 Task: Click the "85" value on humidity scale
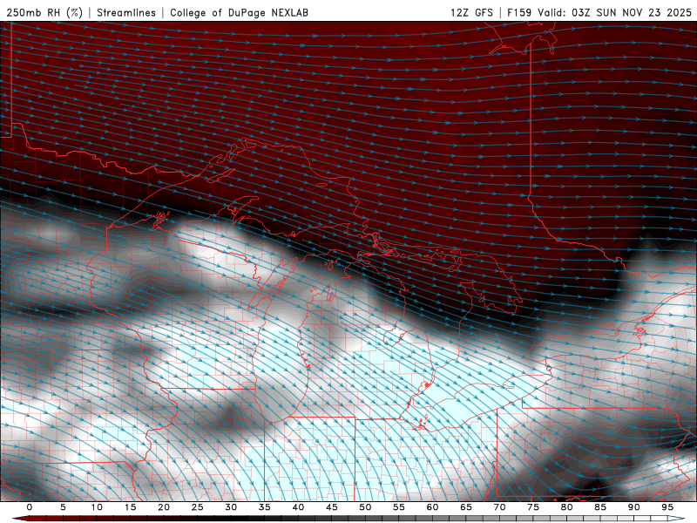(600, 507)
